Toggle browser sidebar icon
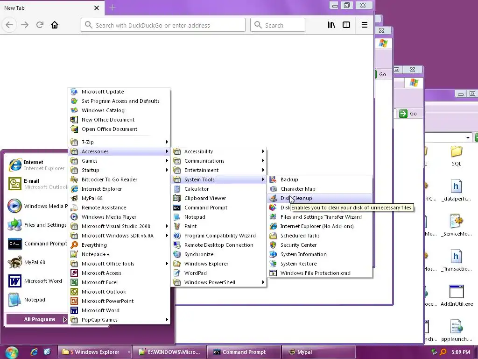Screen dimensions: 478x359 point(346,25)
